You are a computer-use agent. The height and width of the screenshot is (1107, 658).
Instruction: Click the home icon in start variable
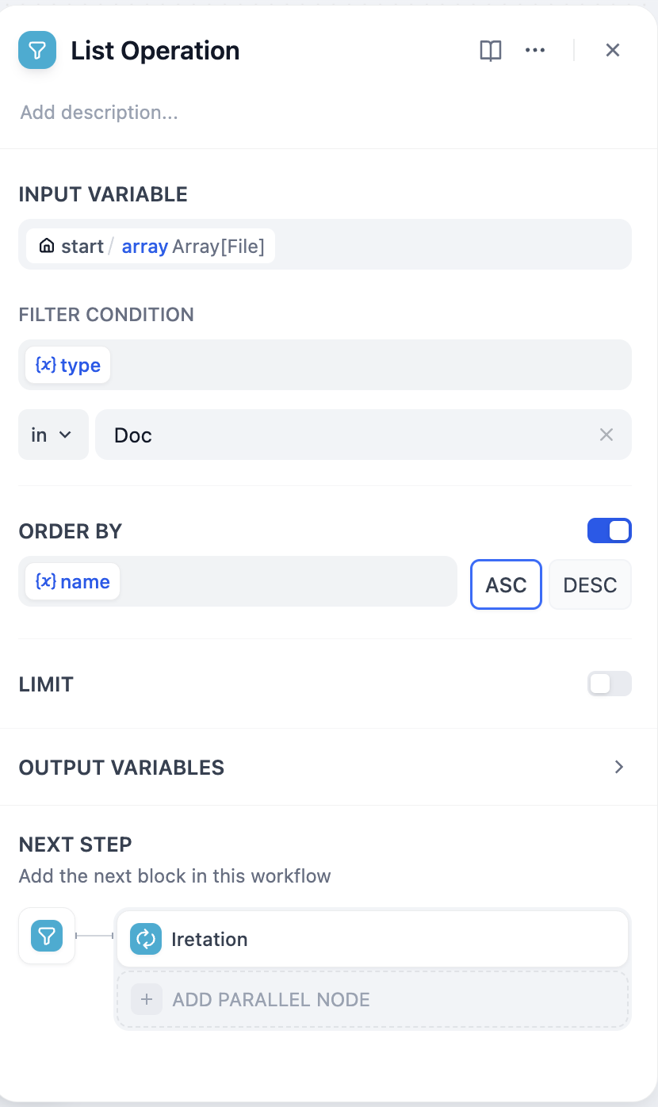click(x=47, y=246)
